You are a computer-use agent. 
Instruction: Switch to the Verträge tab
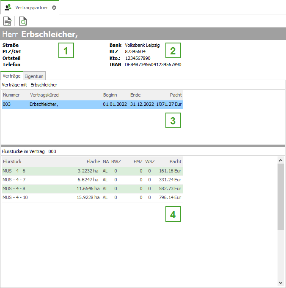(11, 76)
